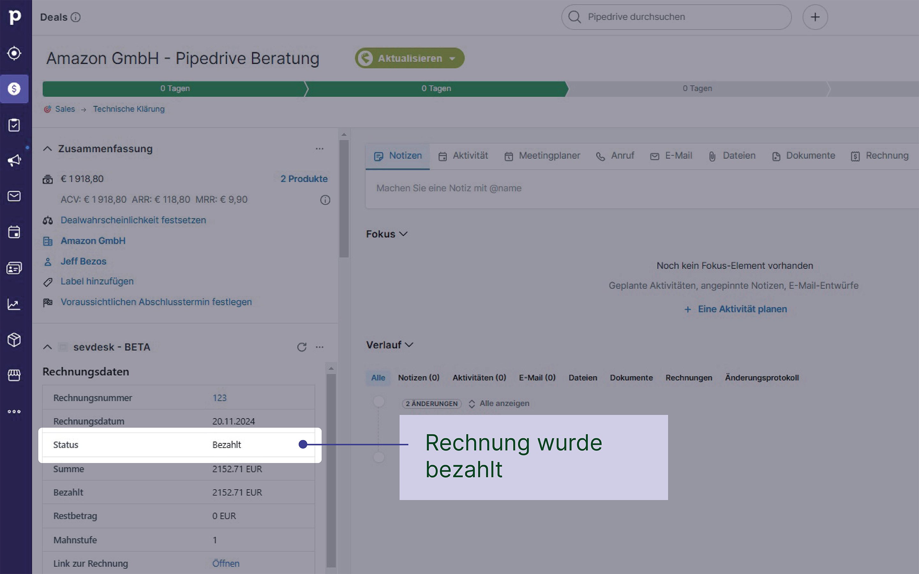This screenshot has height=574, width=919.
Task: Open the Activities calendar icon
Action: click(14, 232)
